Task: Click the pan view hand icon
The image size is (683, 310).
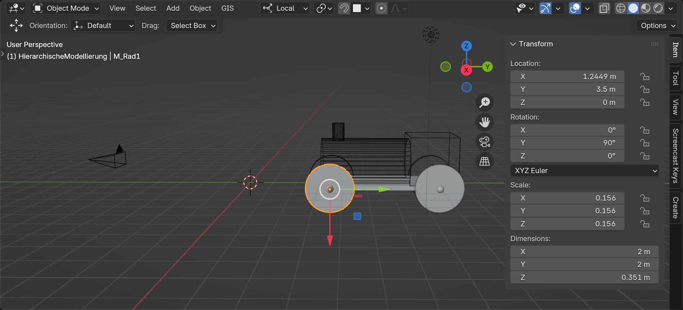Action: point(485,122)
